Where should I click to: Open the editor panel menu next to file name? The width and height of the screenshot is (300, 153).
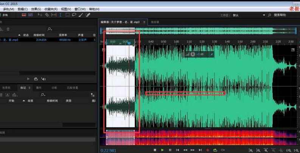point(145,22)
